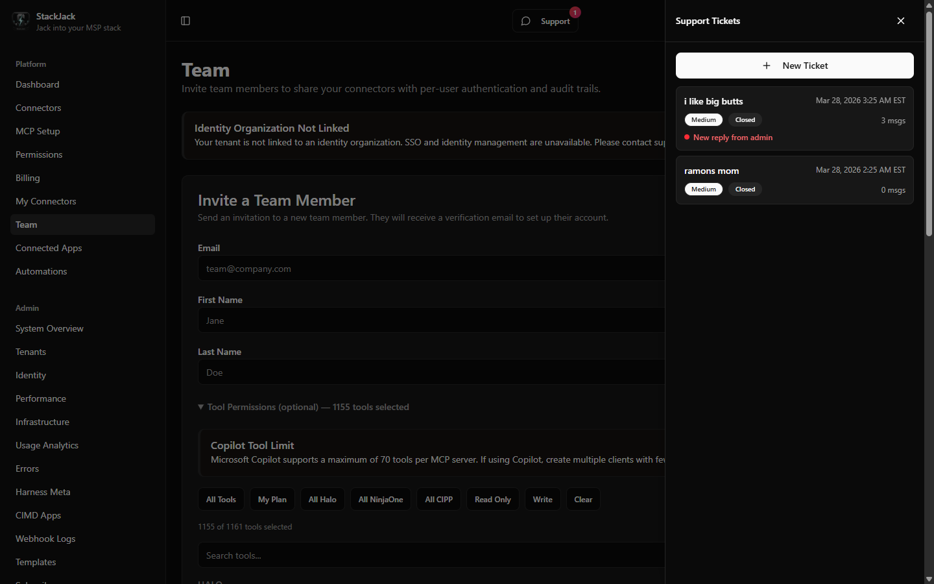
Task: Open Harness Meta page
Action: click(x=82, y=492)
